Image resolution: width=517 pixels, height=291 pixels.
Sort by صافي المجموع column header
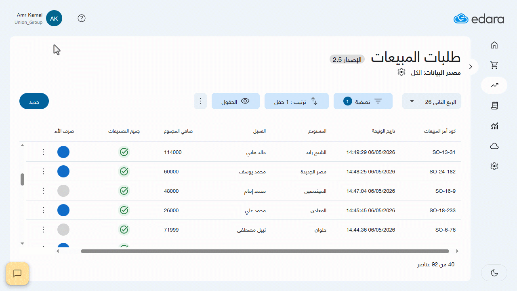[178, 131]
